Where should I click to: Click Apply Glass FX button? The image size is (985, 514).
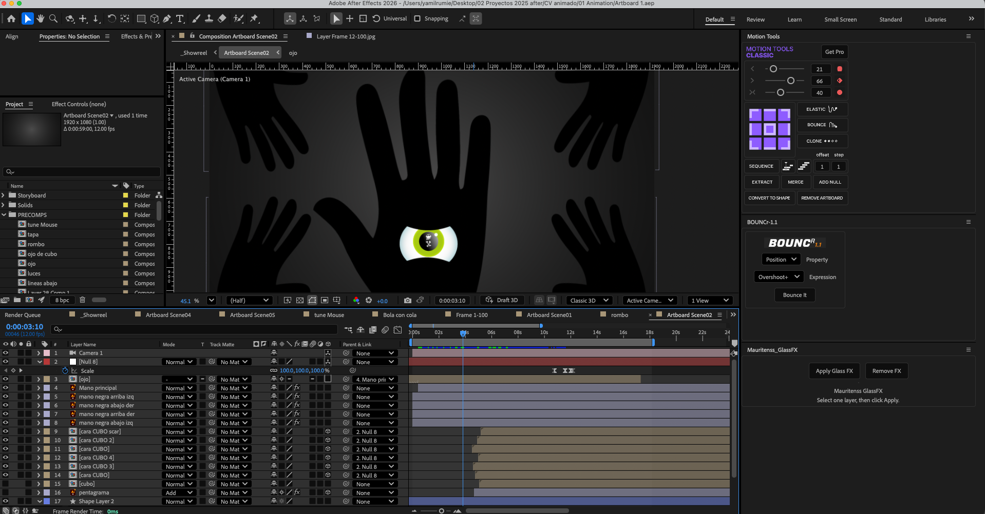(834, 371)
